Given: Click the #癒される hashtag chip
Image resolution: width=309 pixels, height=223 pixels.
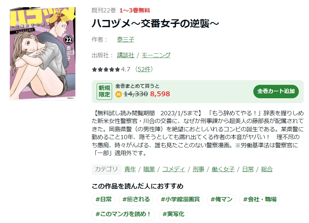Looking at the screenshot, I should [x=136, y=199].
